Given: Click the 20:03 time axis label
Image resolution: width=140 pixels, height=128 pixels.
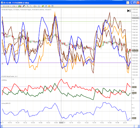Looking at the screenshot, I should (x=125, y=123).
